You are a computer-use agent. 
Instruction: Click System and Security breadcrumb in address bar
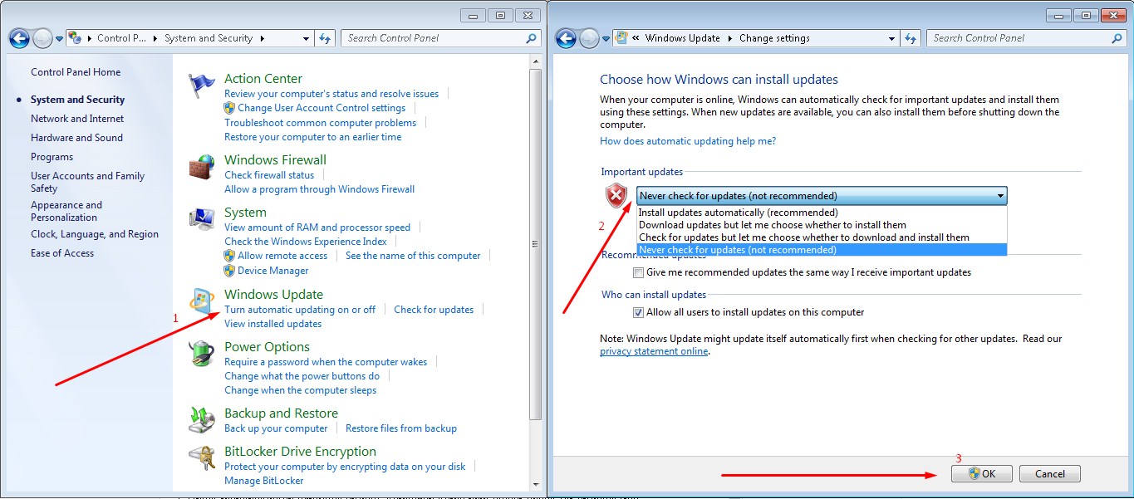[x=209, y=38]
